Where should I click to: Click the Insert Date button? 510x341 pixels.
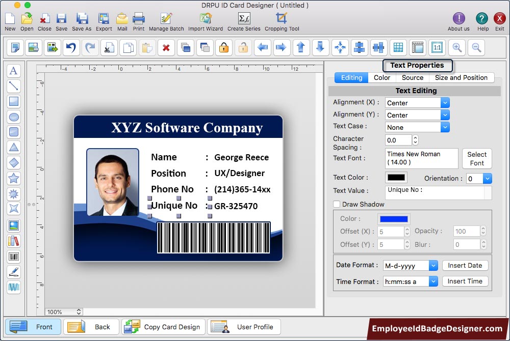point(465,265)
